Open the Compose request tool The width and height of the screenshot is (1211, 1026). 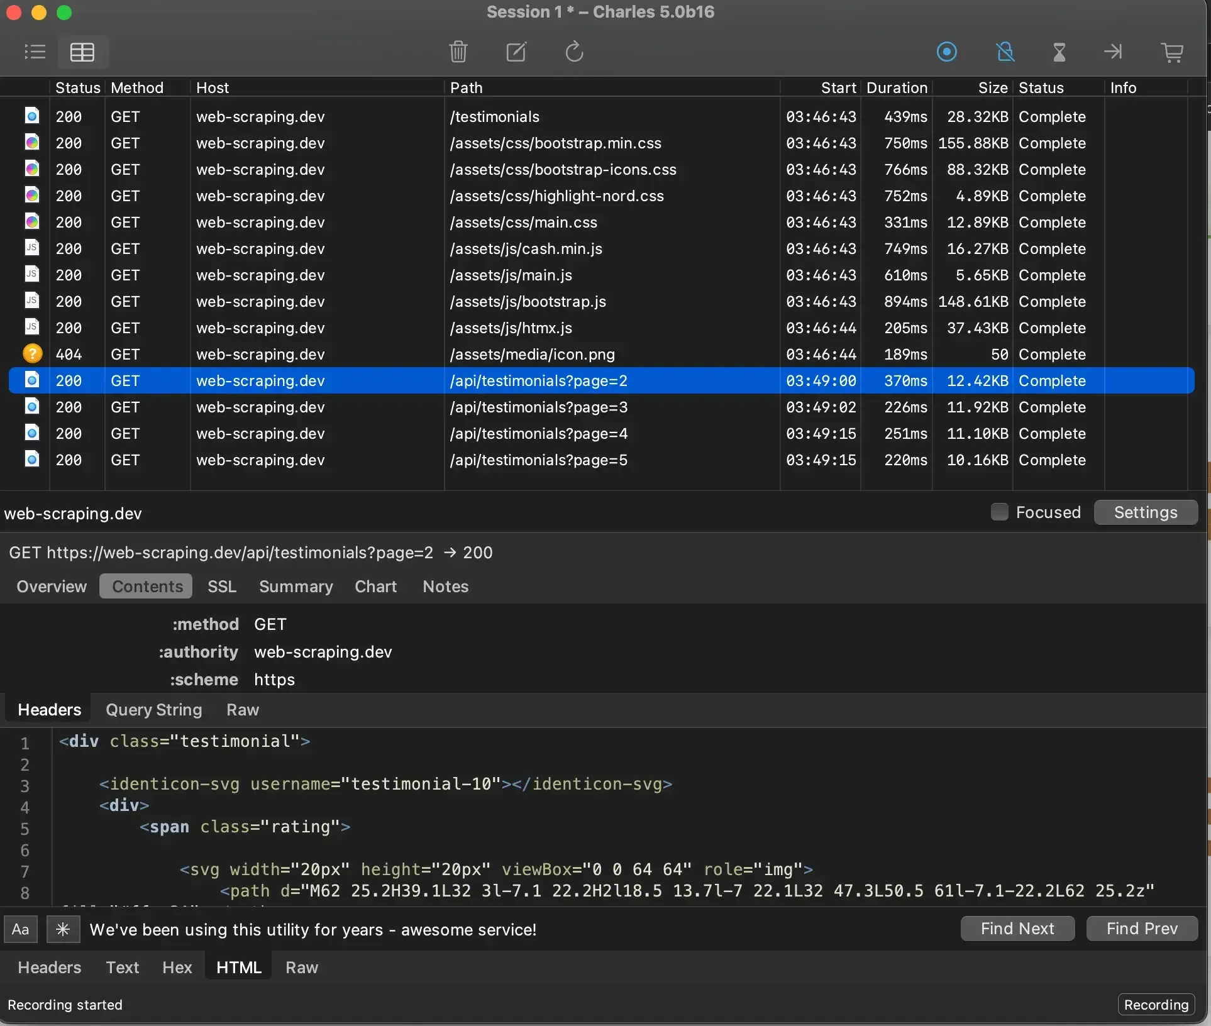click(x=516, y=52)
